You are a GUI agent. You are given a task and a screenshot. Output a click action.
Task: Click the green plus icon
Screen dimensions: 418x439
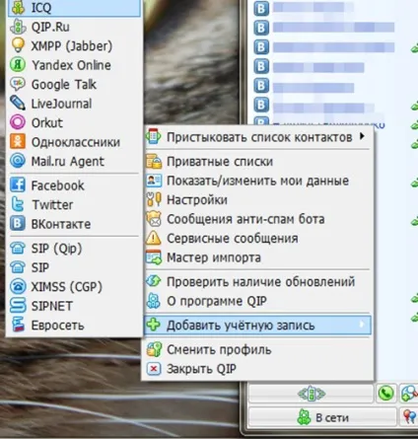pos(154,326)
